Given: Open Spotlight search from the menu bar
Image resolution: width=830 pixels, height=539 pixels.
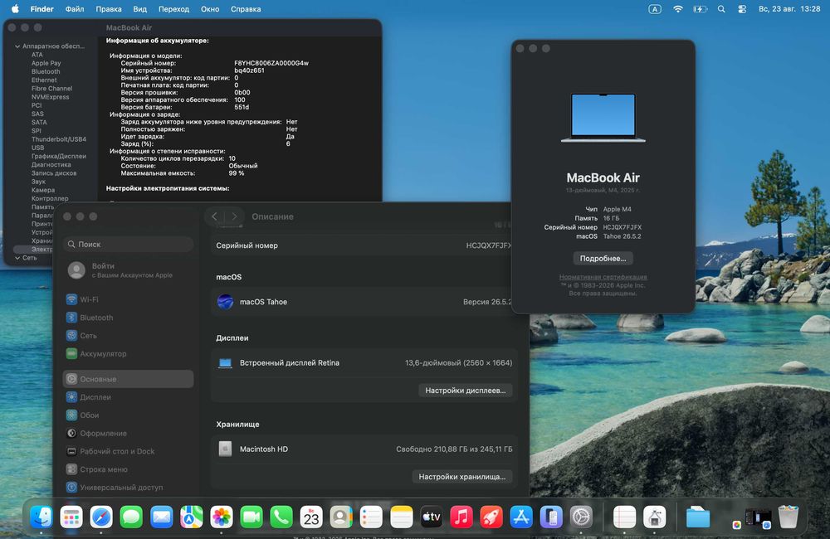Looking at the screenshot, I should coord(721,9).
